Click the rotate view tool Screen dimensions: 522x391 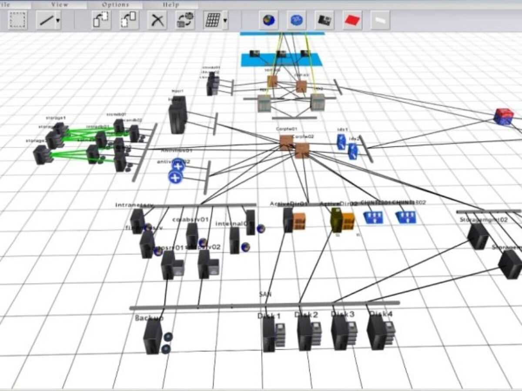[x=184, y=20]
